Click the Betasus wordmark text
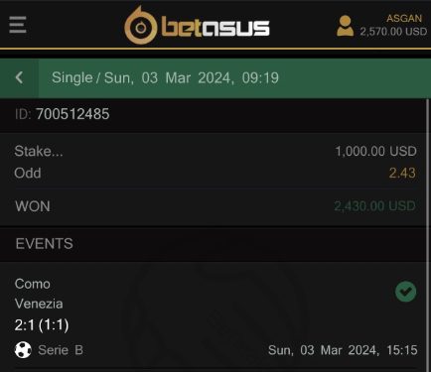 coord(215,27)
